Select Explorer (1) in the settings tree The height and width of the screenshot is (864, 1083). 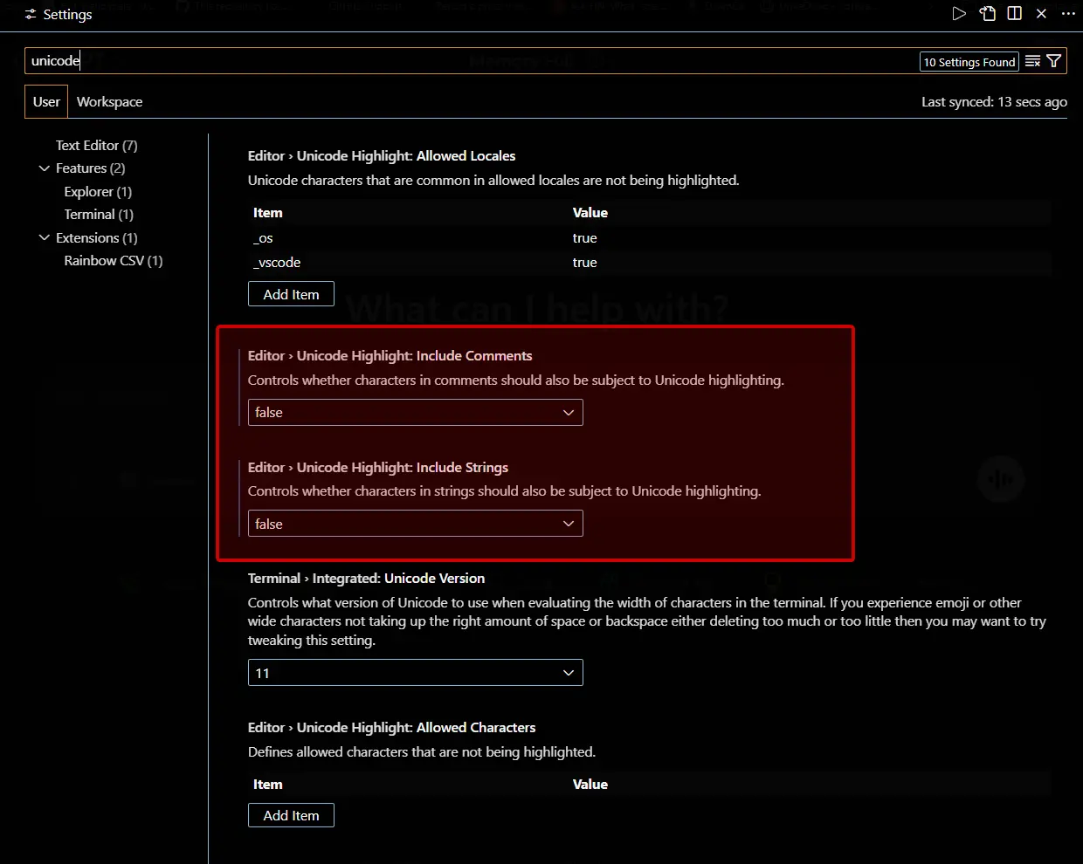click(98, 192)
